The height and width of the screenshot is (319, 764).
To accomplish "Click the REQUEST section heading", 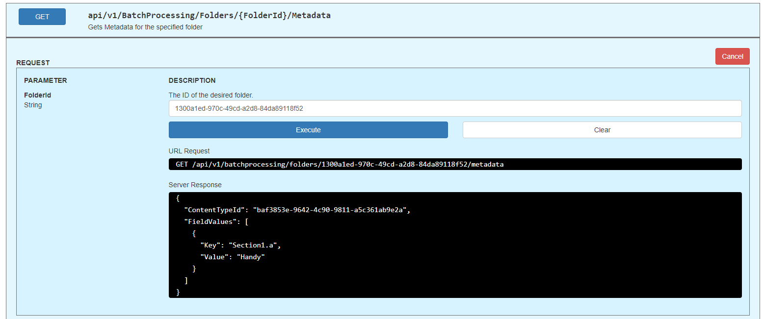I will click(x=33, y=63).
